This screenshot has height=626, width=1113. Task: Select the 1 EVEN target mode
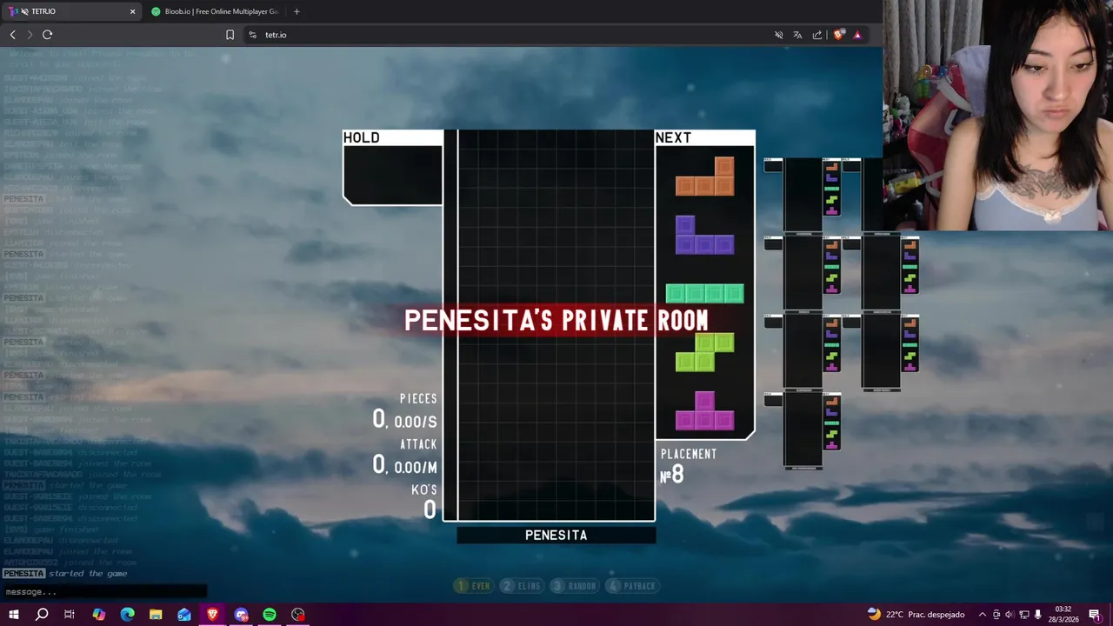[473, 586]
